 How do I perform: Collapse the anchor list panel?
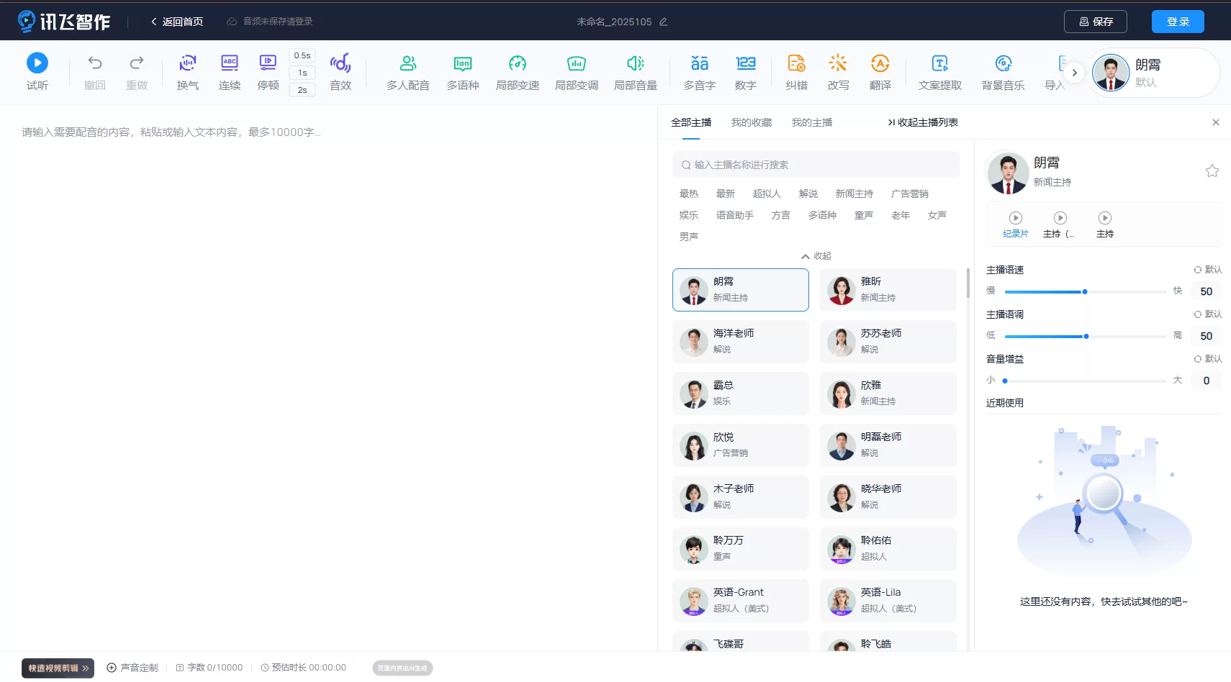(x=923, y=122)
